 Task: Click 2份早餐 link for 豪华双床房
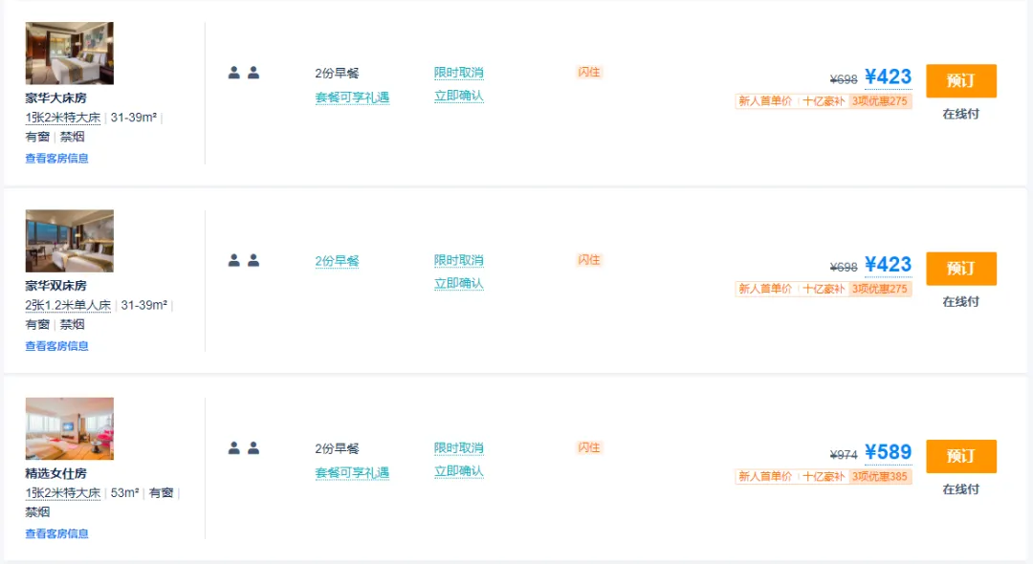pyautogui.click(x=337, y=261)
